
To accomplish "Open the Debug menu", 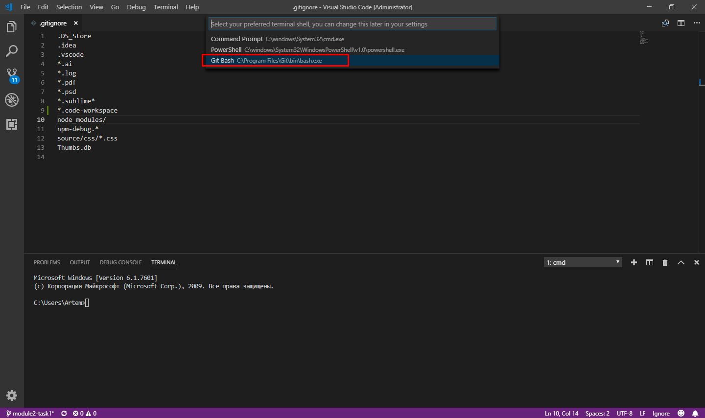I will pos(136,7).
